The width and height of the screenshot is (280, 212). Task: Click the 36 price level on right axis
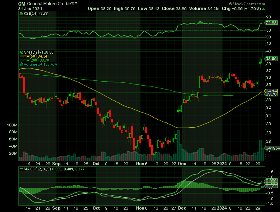(x=268, y=78)
